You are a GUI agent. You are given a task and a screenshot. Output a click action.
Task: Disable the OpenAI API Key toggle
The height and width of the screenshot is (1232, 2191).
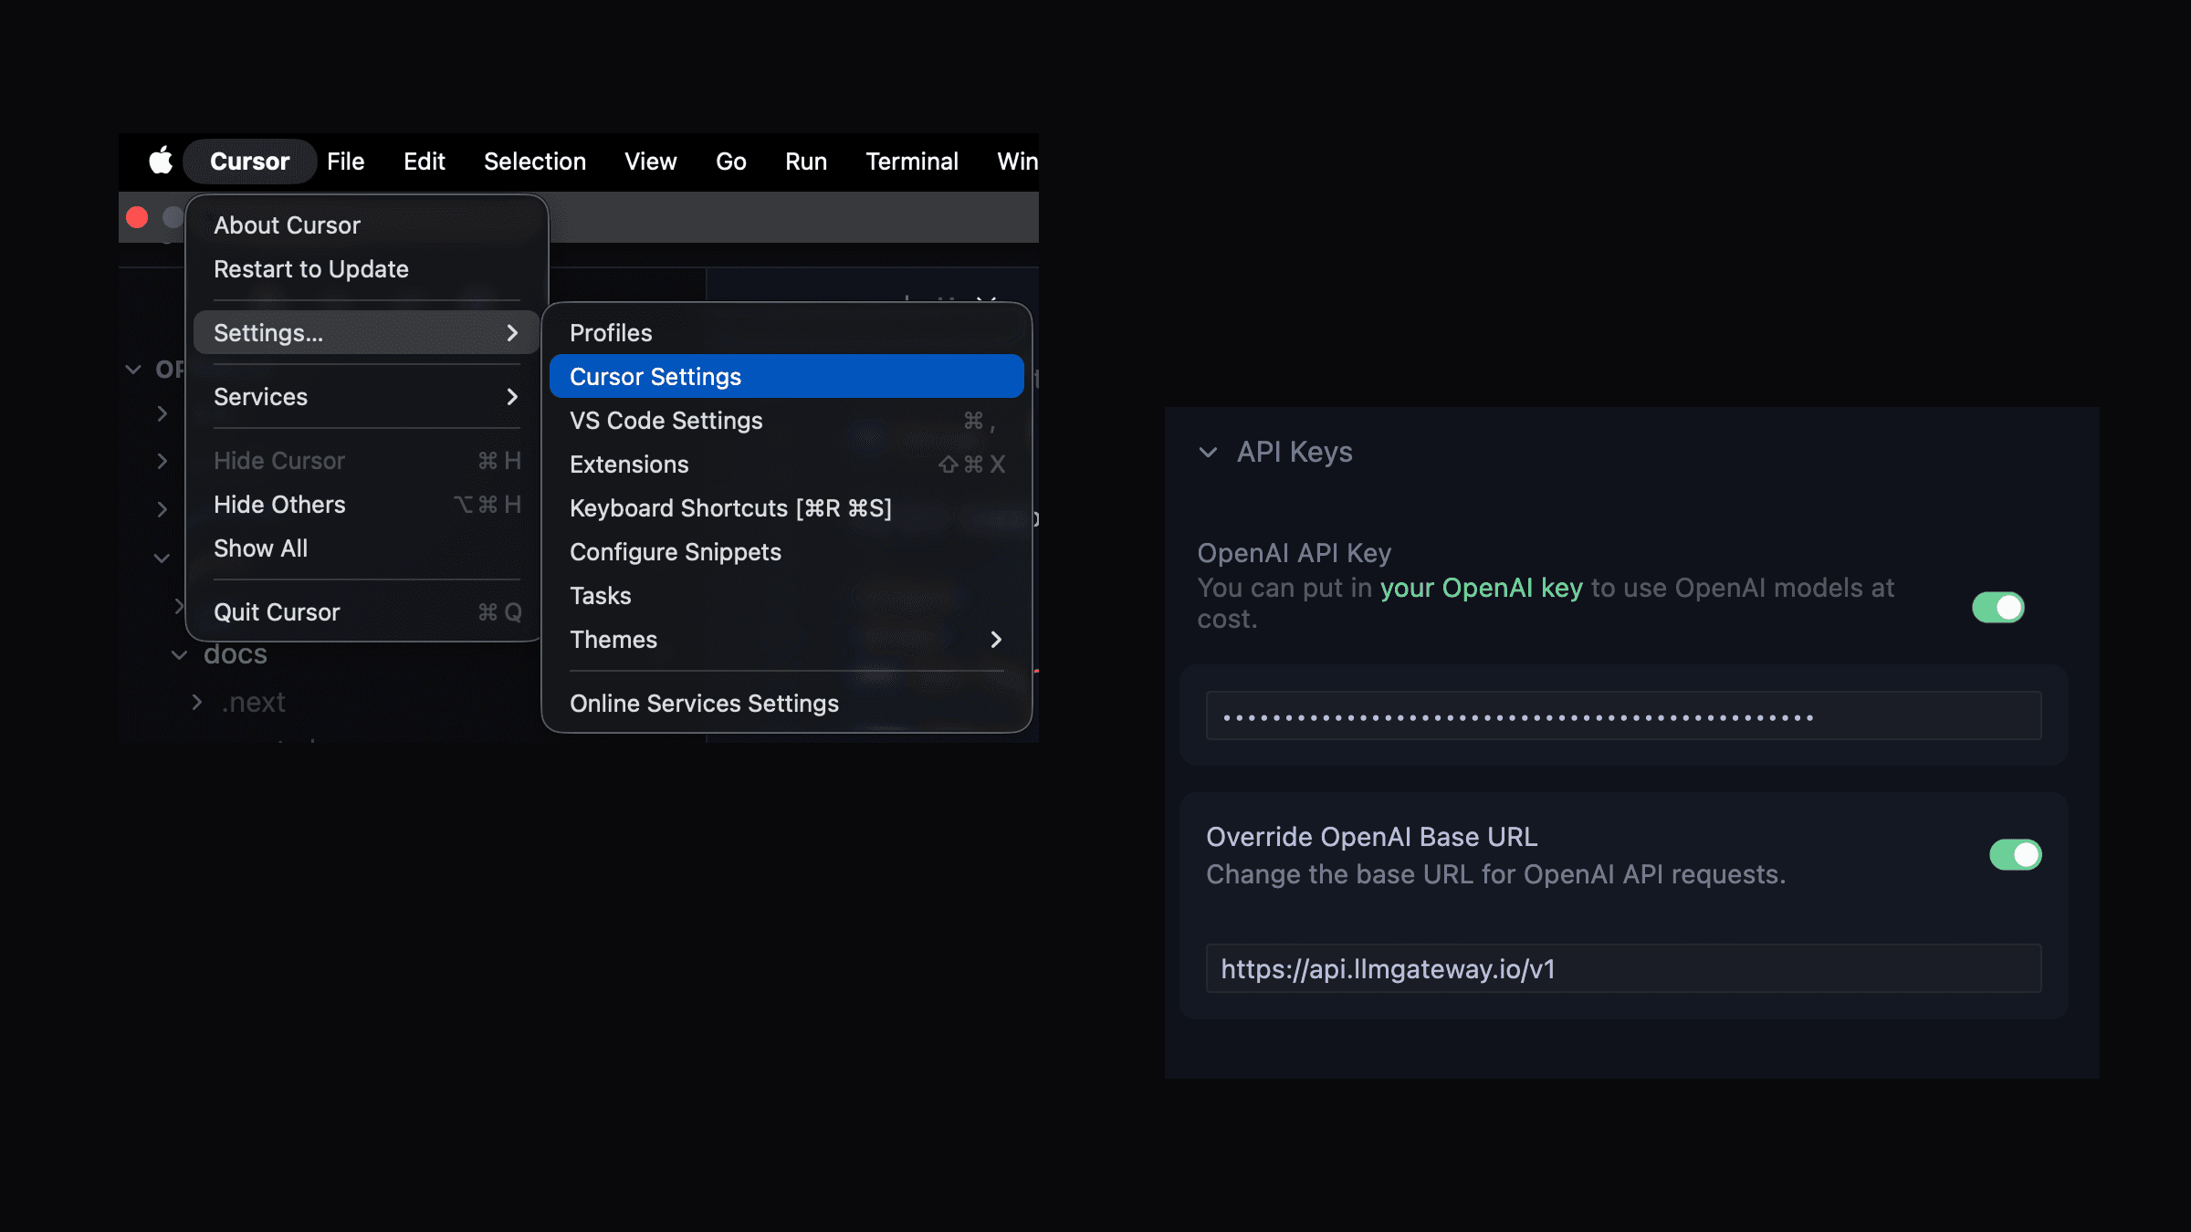coord(1997,607)
